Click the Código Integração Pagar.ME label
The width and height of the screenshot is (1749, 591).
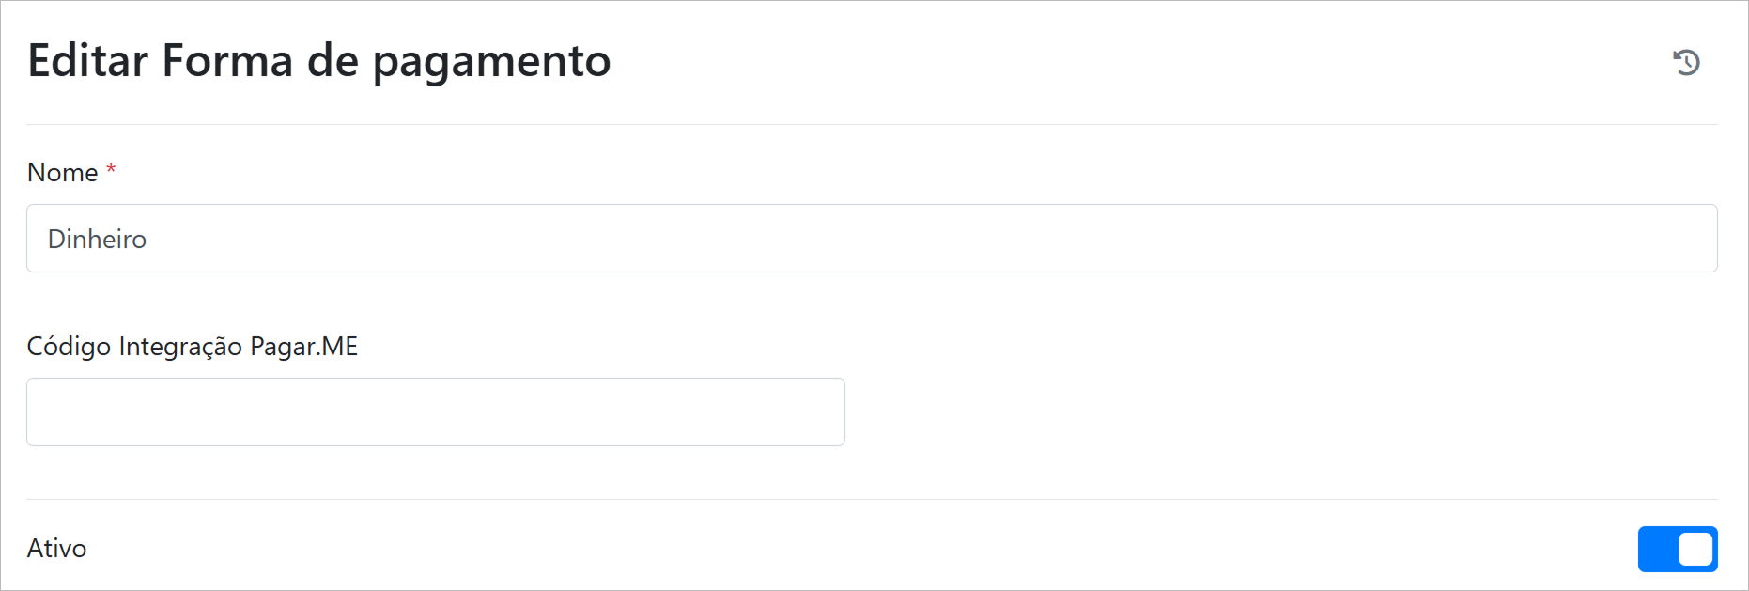pyautogui.click(x=193, y=347)
